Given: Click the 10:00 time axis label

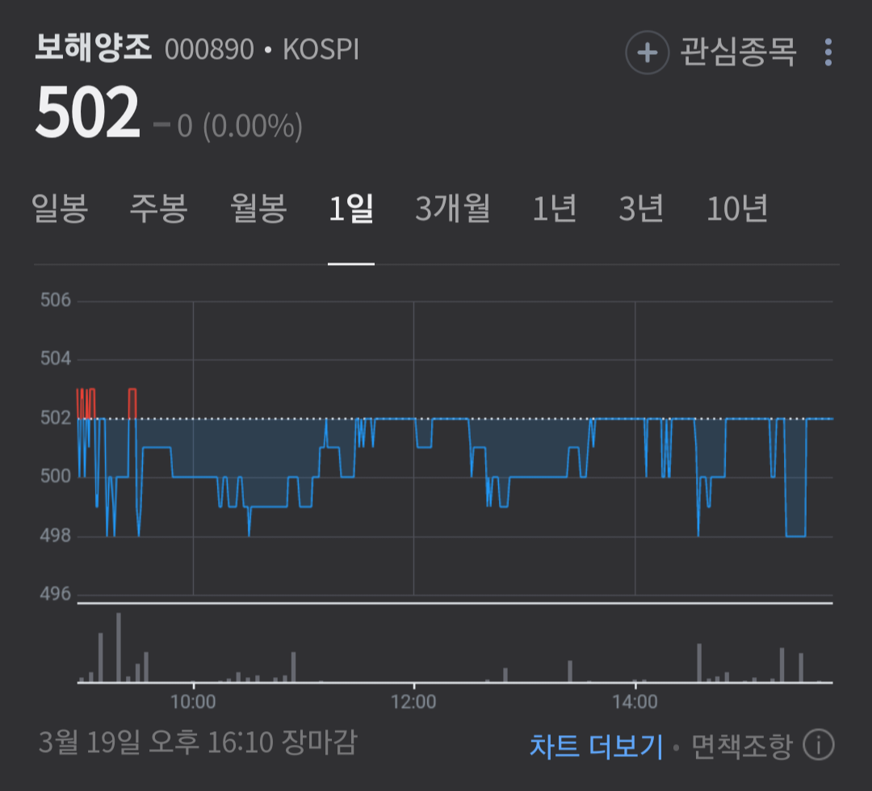Looking at the screenshot, I should [193, 701].
